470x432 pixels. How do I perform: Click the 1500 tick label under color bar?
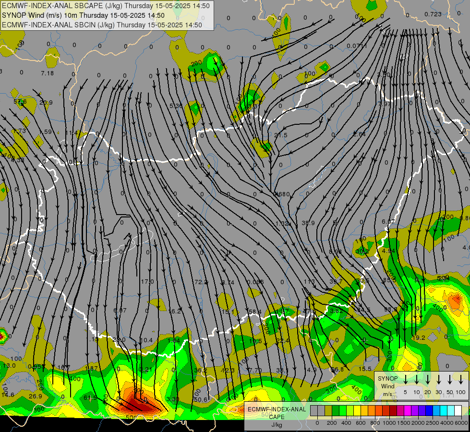tap(404, 423)
